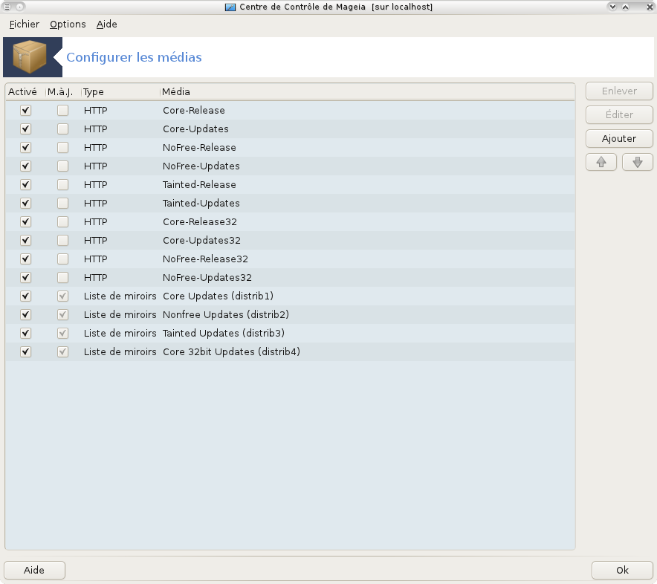The width and height of the screenshot is (657, 584).
Task: Select the NoFree-Updates media name
Action: (x=201, y=166)
